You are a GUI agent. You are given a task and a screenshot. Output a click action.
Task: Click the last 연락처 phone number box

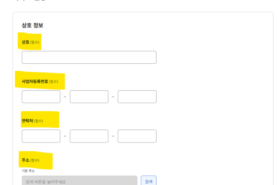tap(137, 136)
